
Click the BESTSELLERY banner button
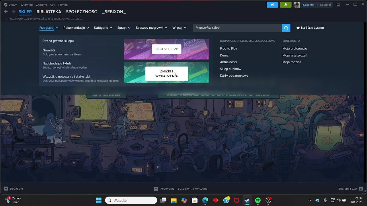pos(167,49)
